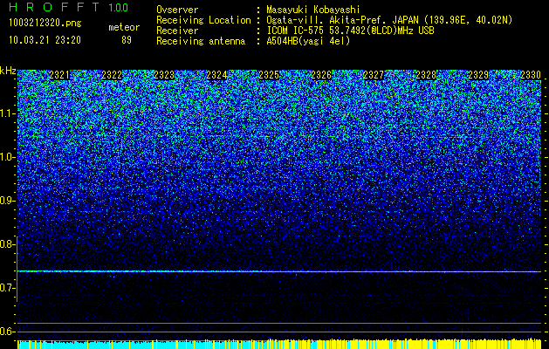Click the 'meteor' label above the count
Viewport: 549px width, 349px height.
pyautogui.click(x=124, y=27)
